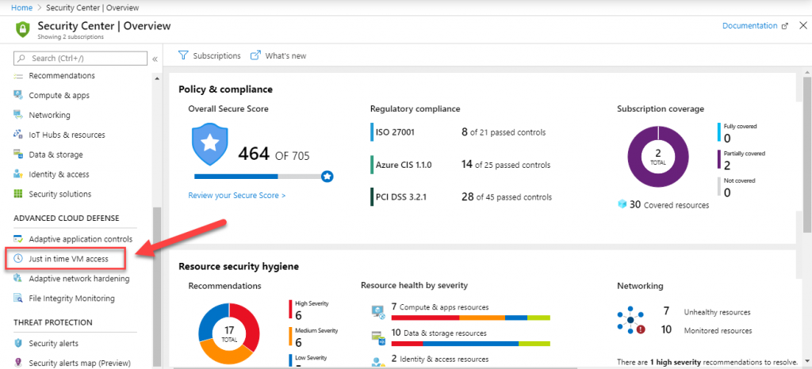Click the Azure CIS 1.1.0 compliance row

click(461, 165)
